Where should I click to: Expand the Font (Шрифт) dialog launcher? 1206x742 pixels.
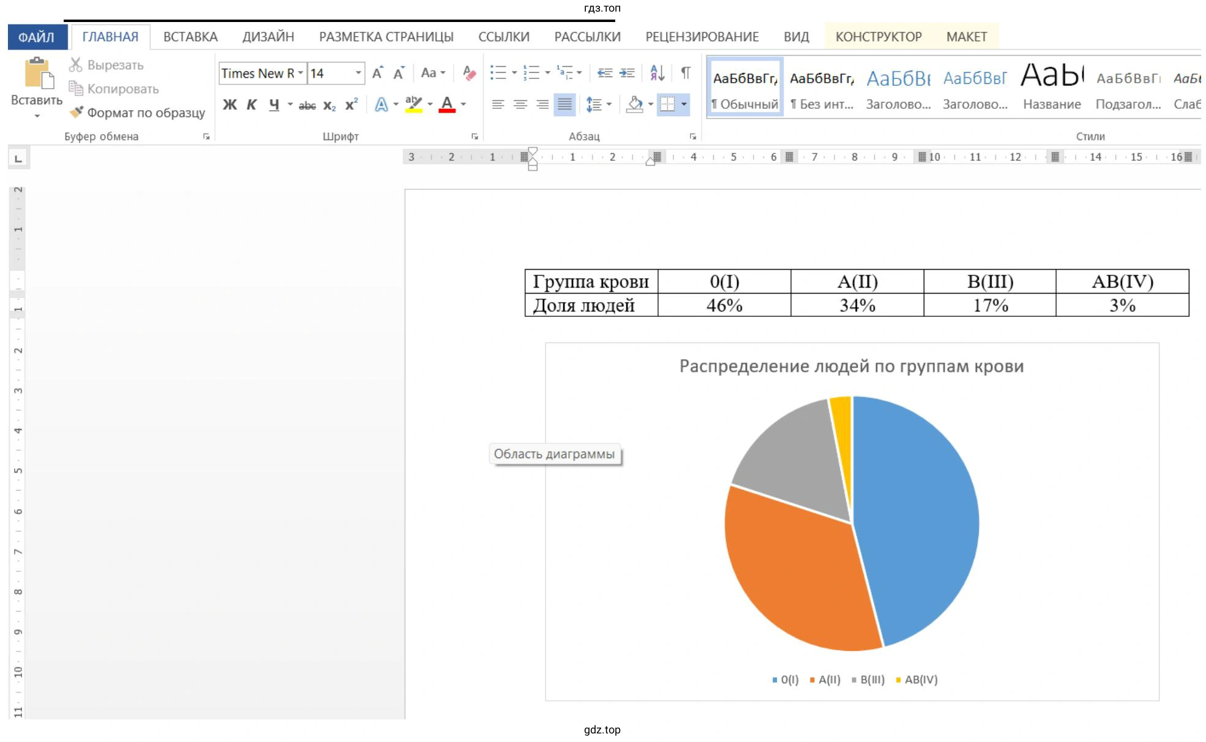[474, 137]
